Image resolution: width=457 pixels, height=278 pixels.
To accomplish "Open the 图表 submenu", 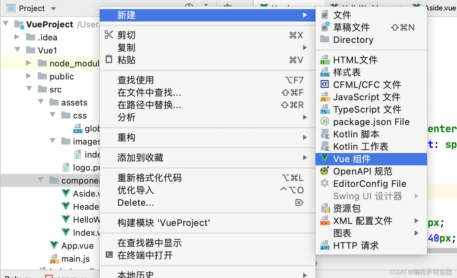I will [x=371, y=233].
